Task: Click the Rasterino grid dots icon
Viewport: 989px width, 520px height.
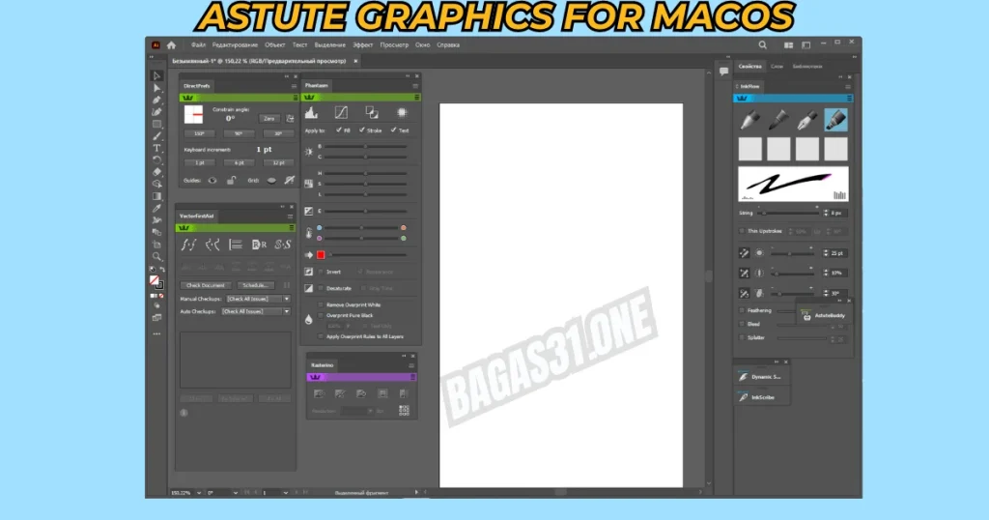Action: (404, 411)
